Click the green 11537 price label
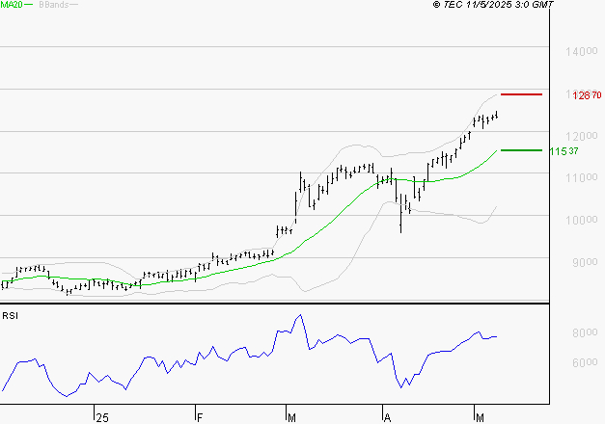 tap(564, 151)
